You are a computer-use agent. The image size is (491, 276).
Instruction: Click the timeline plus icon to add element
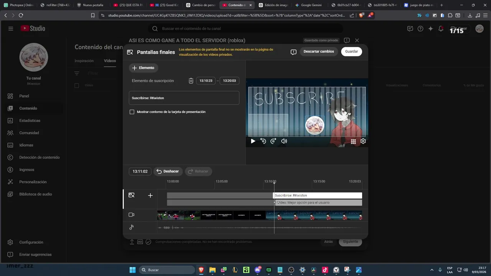pyautogui.click(x=150, y=195)
